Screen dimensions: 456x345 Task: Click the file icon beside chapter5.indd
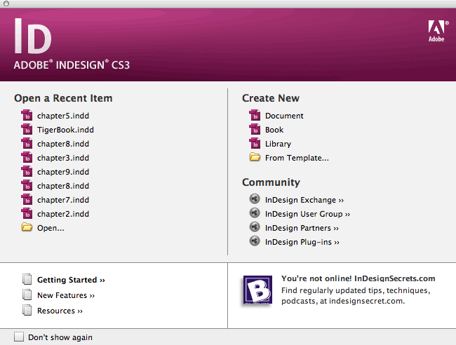tap(27, 116)
